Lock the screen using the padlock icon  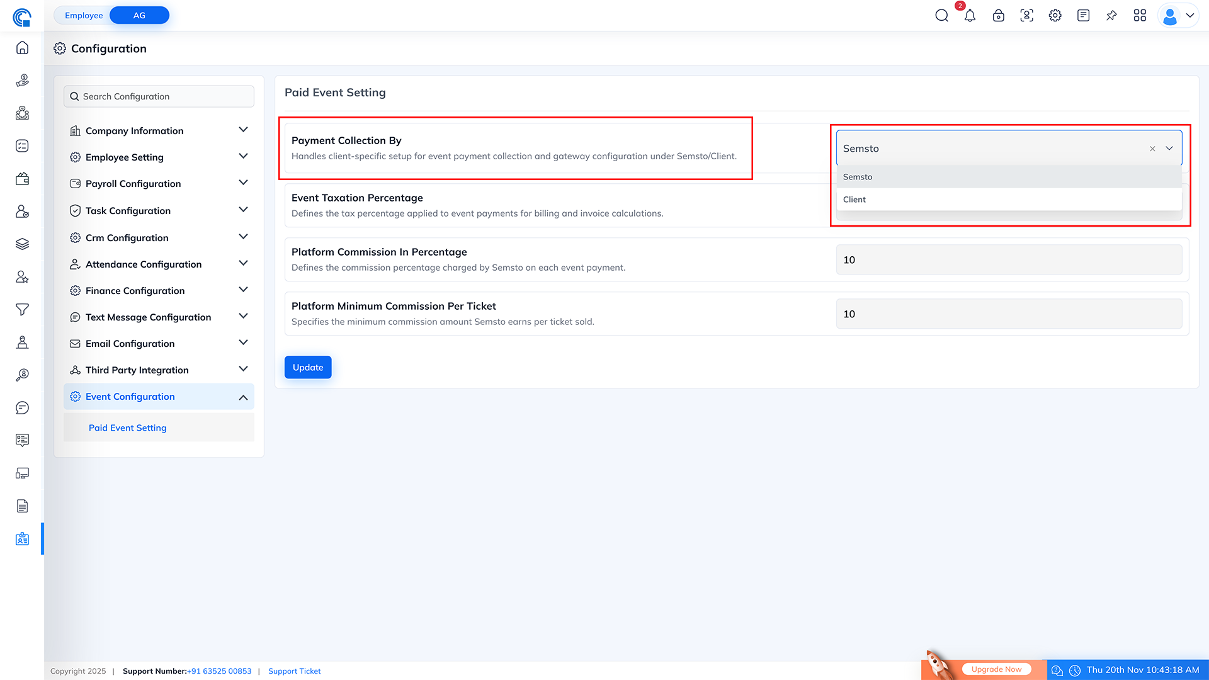[998, 15]
